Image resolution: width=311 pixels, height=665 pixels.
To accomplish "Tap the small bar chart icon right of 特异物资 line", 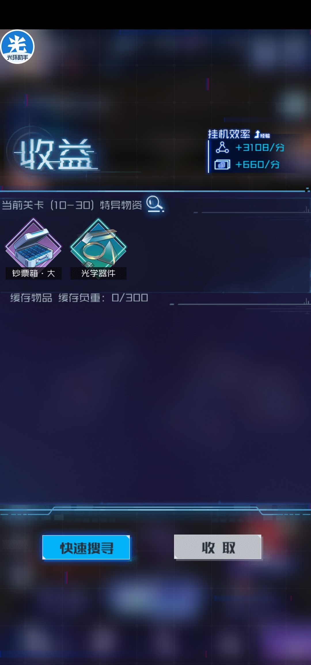I will tap(307, 210).
